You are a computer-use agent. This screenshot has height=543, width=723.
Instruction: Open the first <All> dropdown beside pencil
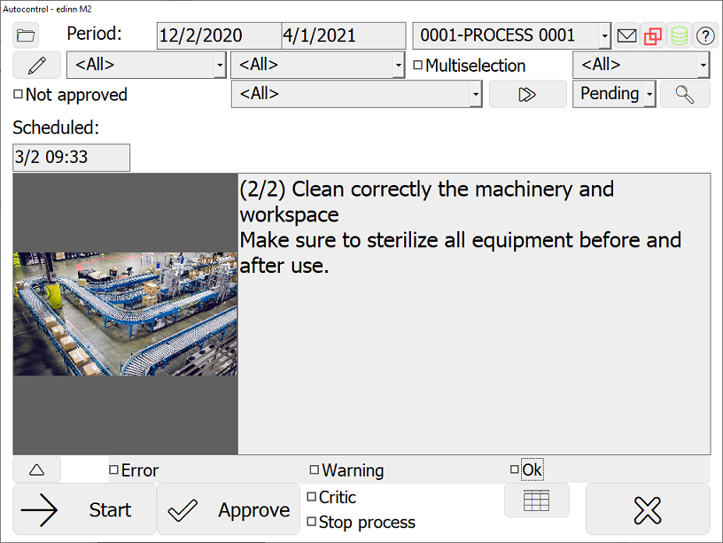[x=146, y=65]
